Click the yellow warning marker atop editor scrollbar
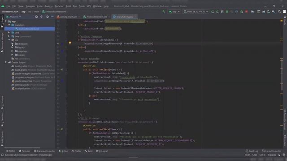 pyautogui.click(x=282, y=21)
